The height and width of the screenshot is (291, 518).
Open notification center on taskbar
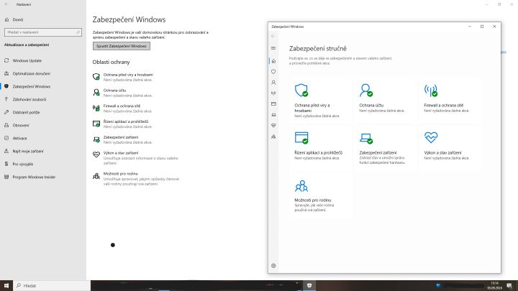click(x=509, y=286)
